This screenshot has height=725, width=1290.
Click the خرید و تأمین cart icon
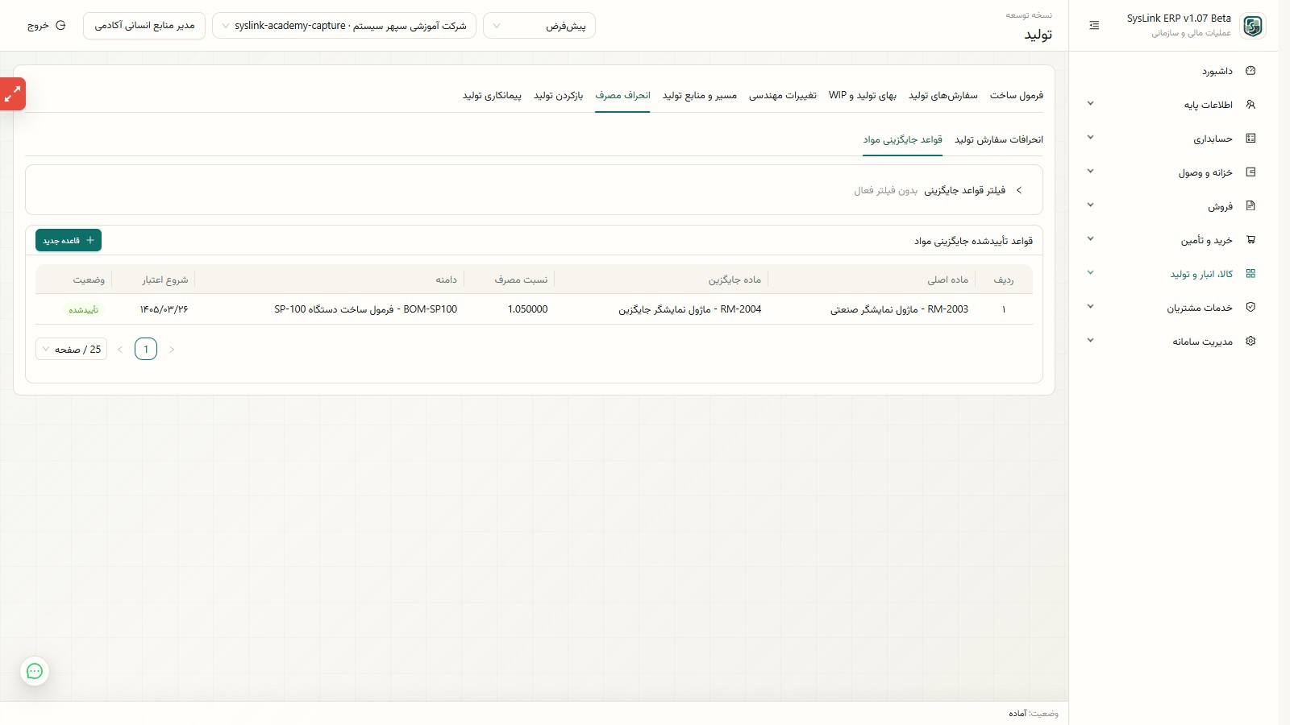tap(1250, 239)
